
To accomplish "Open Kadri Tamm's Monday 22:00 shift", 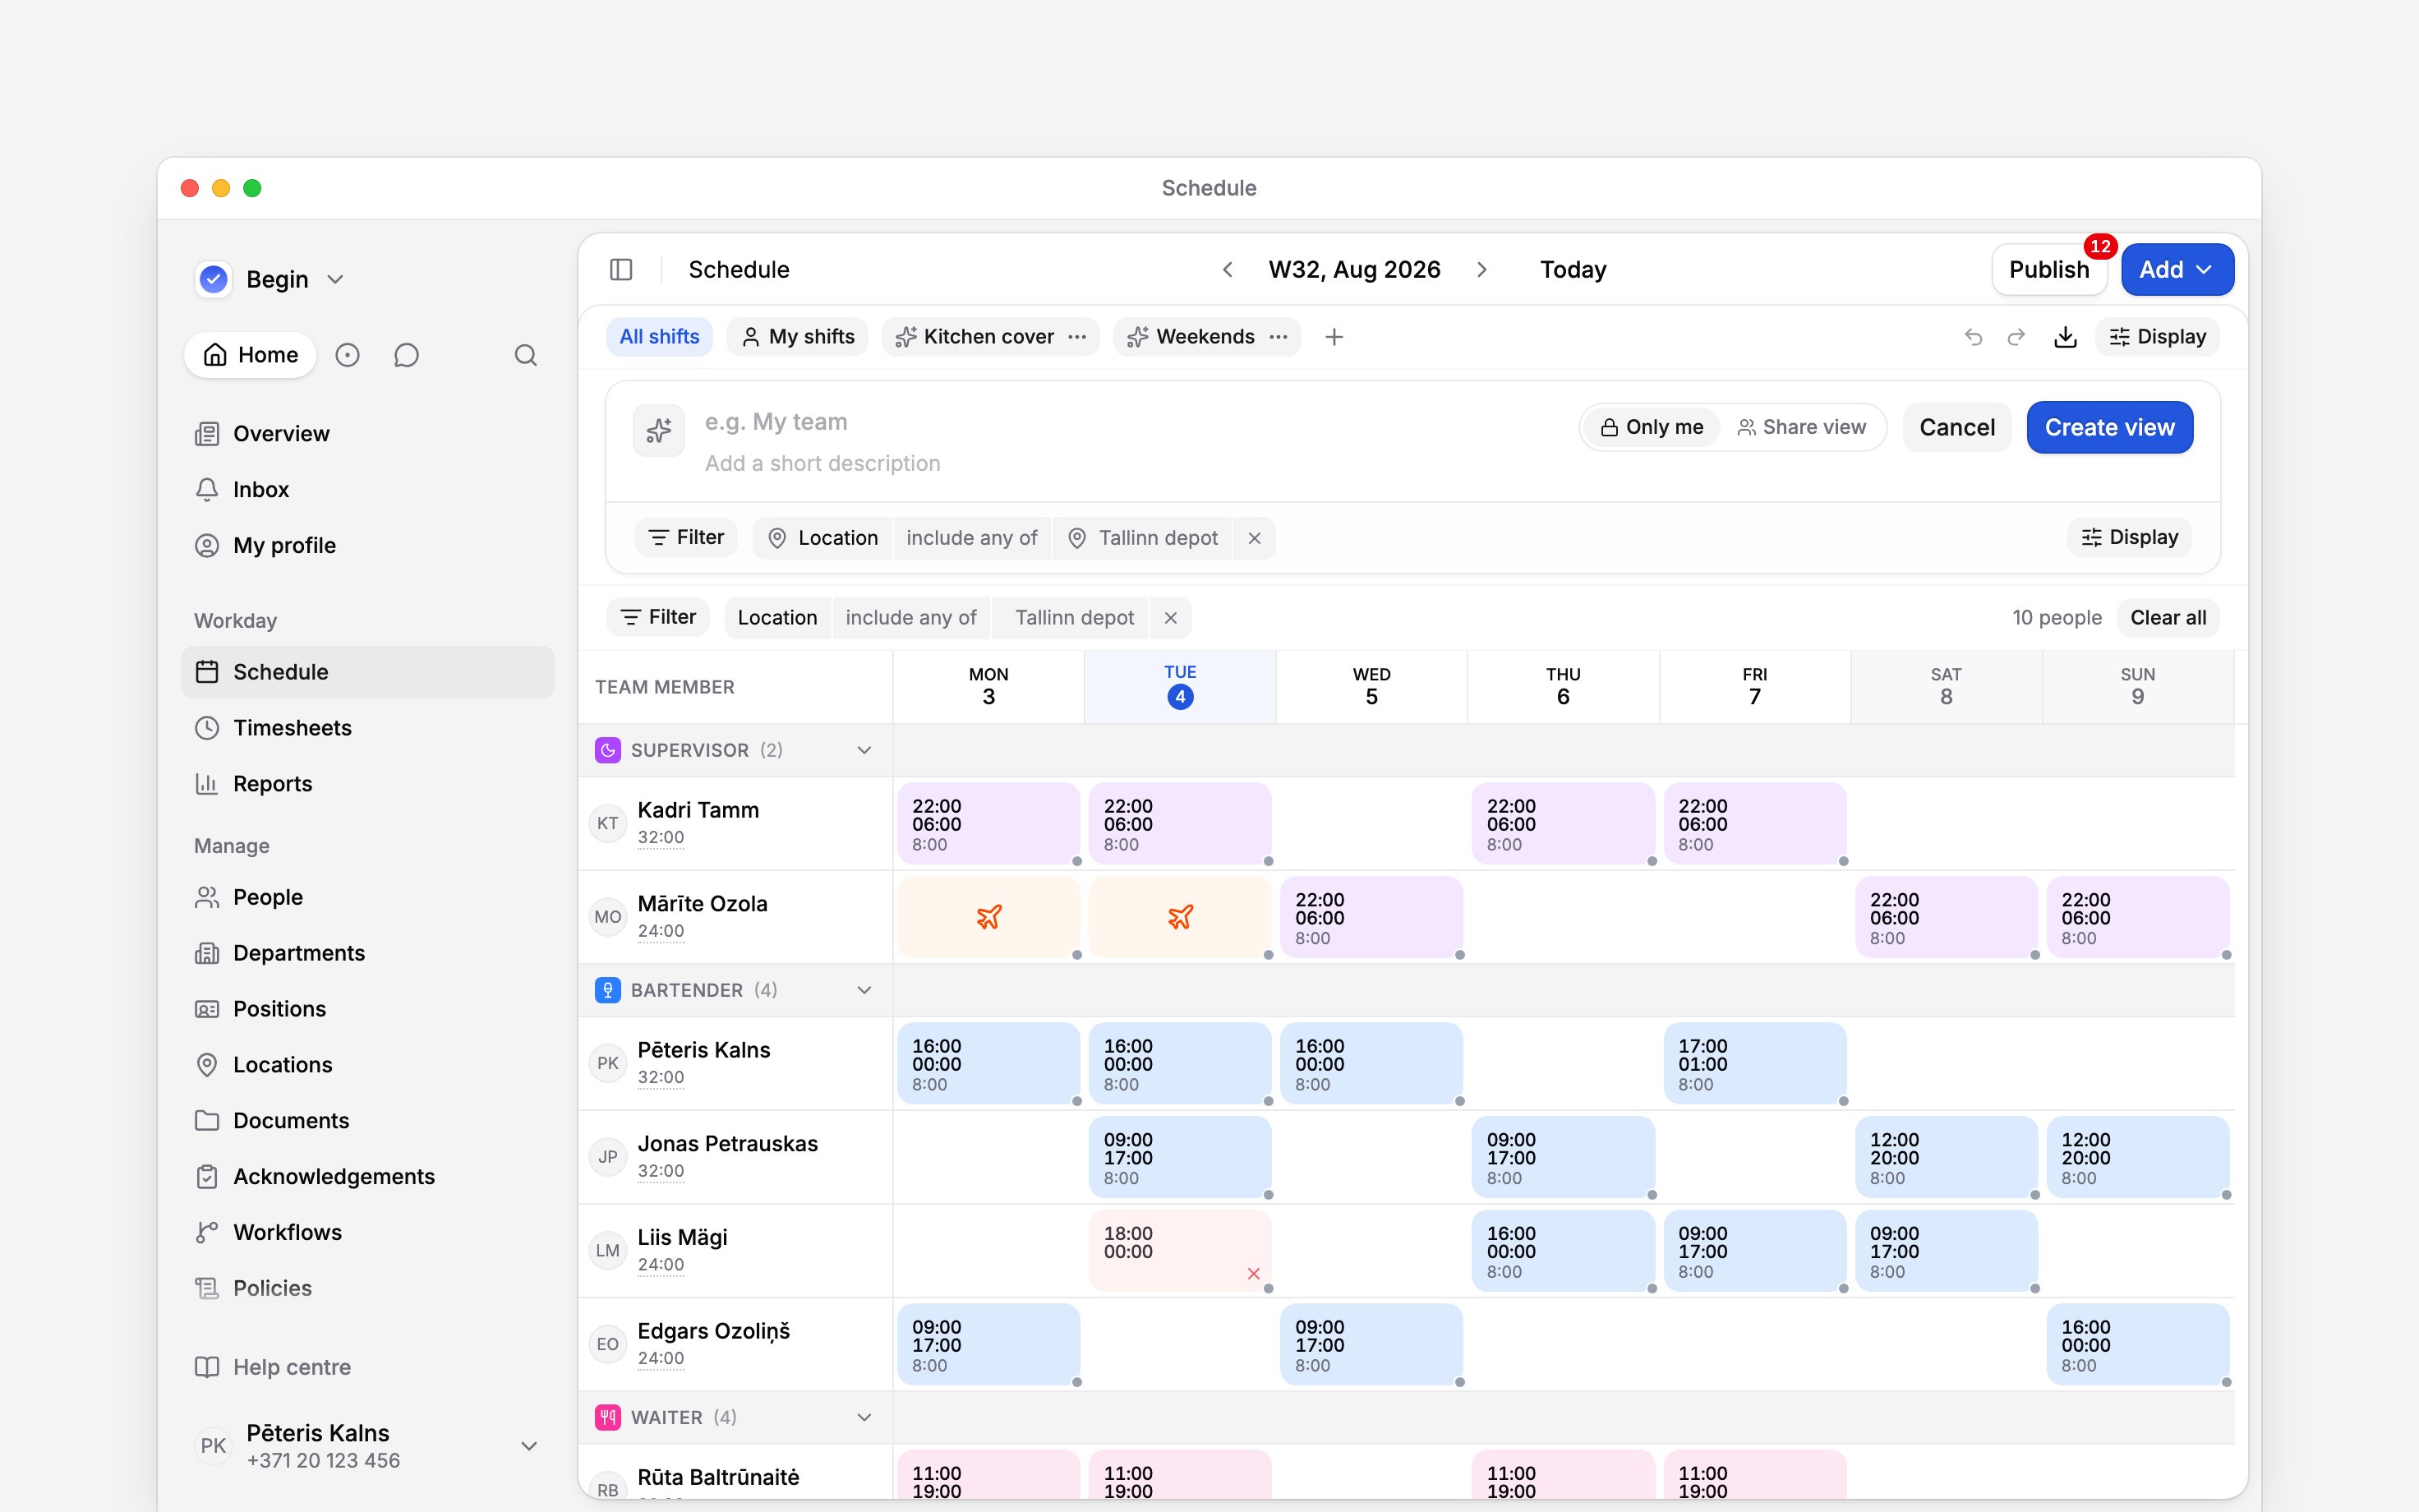I will pos(988,824).
